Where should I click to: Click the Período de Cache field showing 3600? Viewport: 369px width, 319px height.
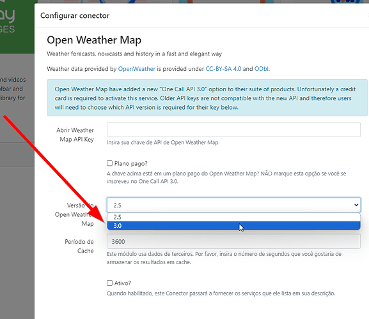pos(233,241)
